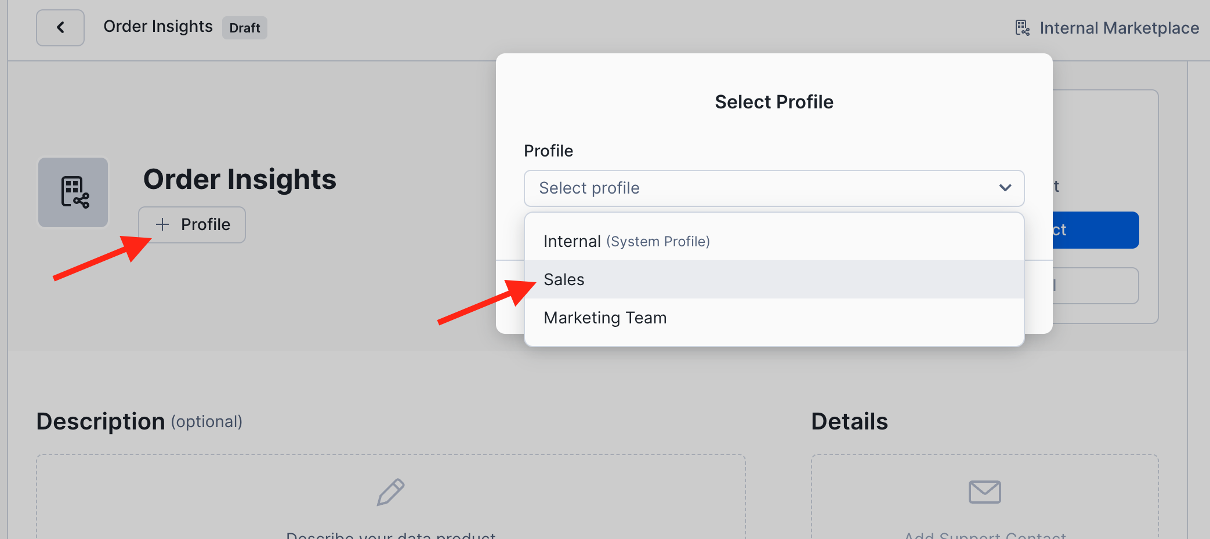Choose Internal (System Profile) option
The width and height of the screenshot is (1210, 539).
pos(626,241)
